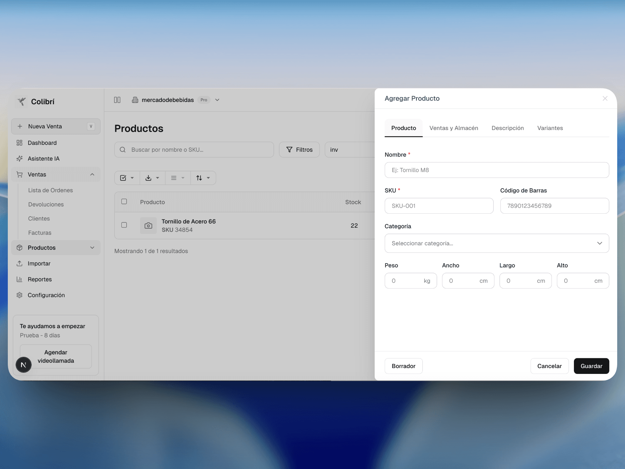Open the Seleccionar categoría dropdown

496,243
